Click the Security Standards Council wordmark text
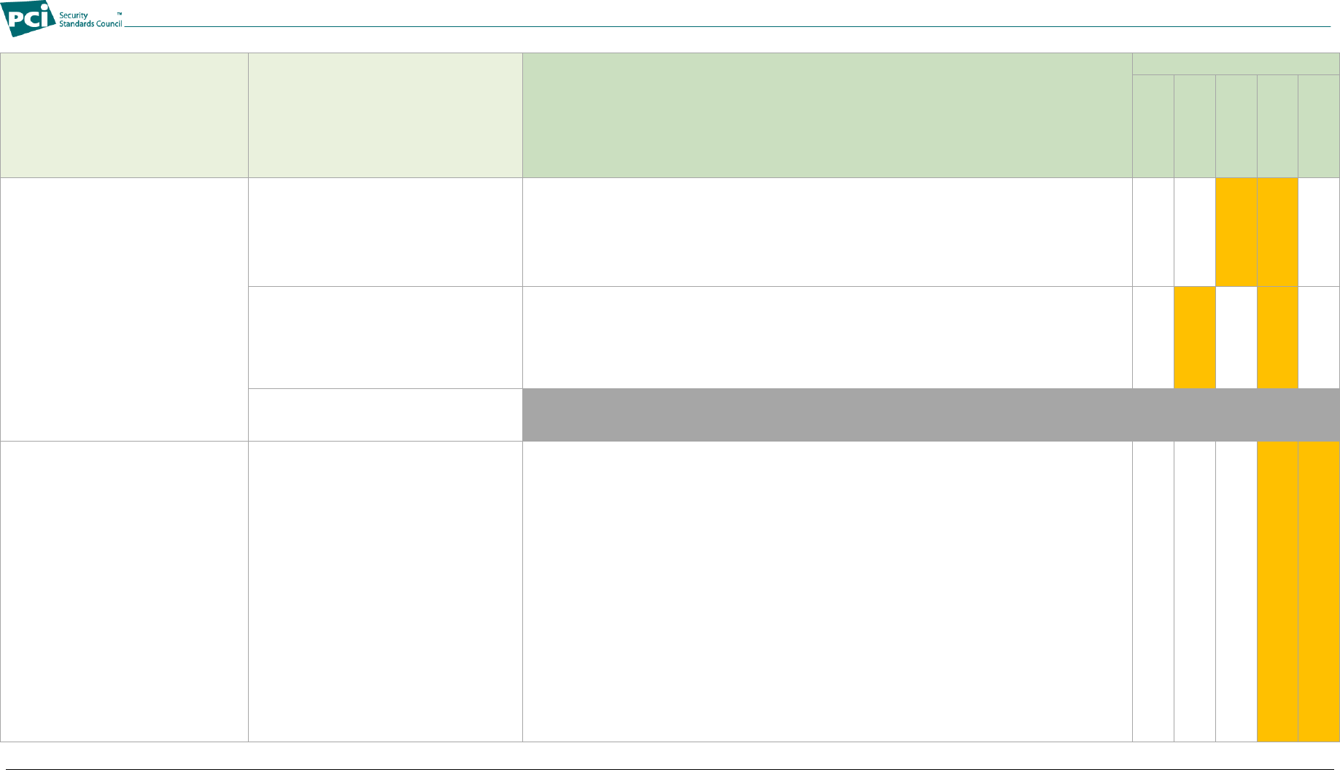The image size is (1340, 770). click(90, 20)
